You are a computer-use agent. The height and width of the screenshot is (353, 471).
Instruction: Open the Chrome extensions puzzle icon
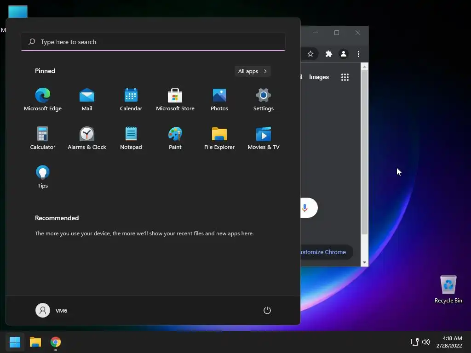[x=328, y=54]
